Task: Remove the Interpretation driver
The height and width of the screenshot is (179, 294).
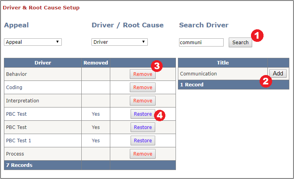Action: point(143,101)
